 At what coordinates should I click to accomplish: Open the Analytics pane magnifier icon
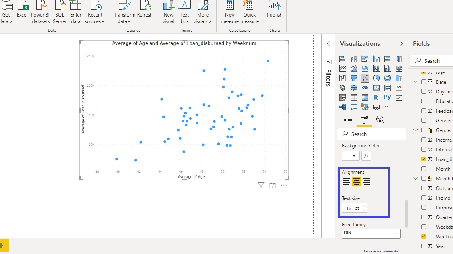click(380, 120)
